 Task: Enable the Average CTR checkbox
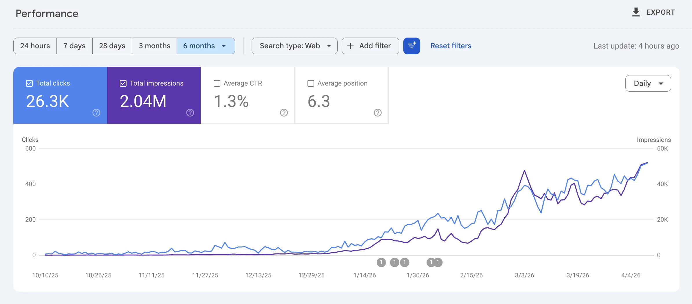(x=217, y=83)
